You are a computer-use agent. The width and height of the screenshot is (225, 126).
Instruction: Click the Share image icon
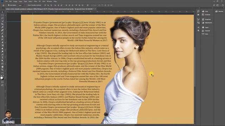click(x=223, y=5)
